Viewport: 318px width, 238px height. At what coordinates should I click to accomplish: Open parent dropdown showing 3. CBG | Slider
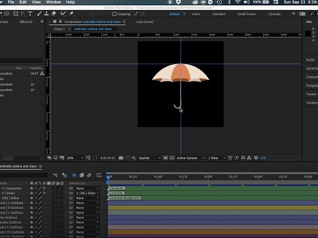[x=87, y=193]
